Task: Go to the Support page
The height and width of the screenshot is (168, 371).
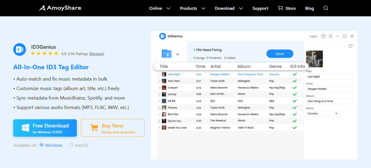Action: coord(260,8)
